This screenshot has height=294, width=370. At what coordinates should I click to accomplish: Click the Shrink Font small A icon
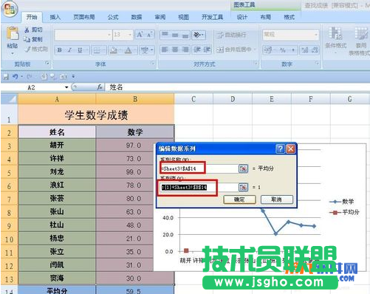click(149, 35)
